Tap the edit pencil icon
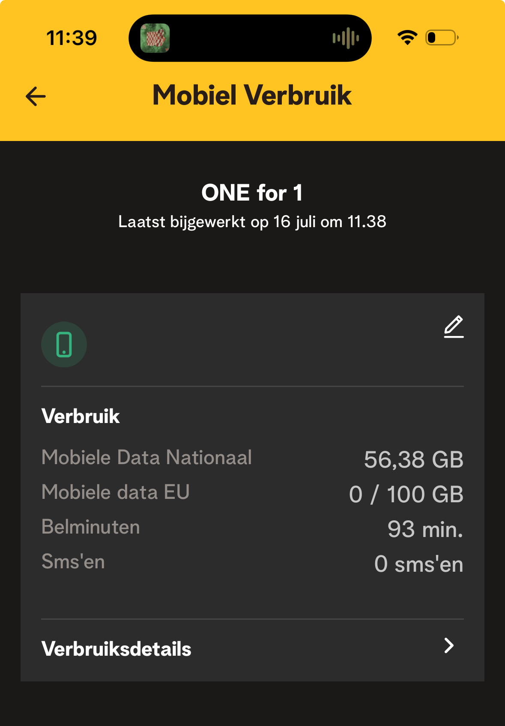 pyautogui.click(x=454, y=327)
